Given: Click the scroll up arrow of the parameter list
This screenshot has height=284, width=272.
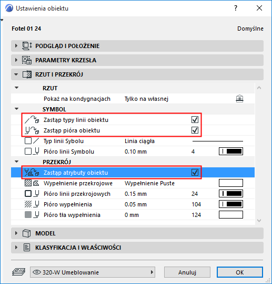Looking at the screenshot, I should [259, 88].
